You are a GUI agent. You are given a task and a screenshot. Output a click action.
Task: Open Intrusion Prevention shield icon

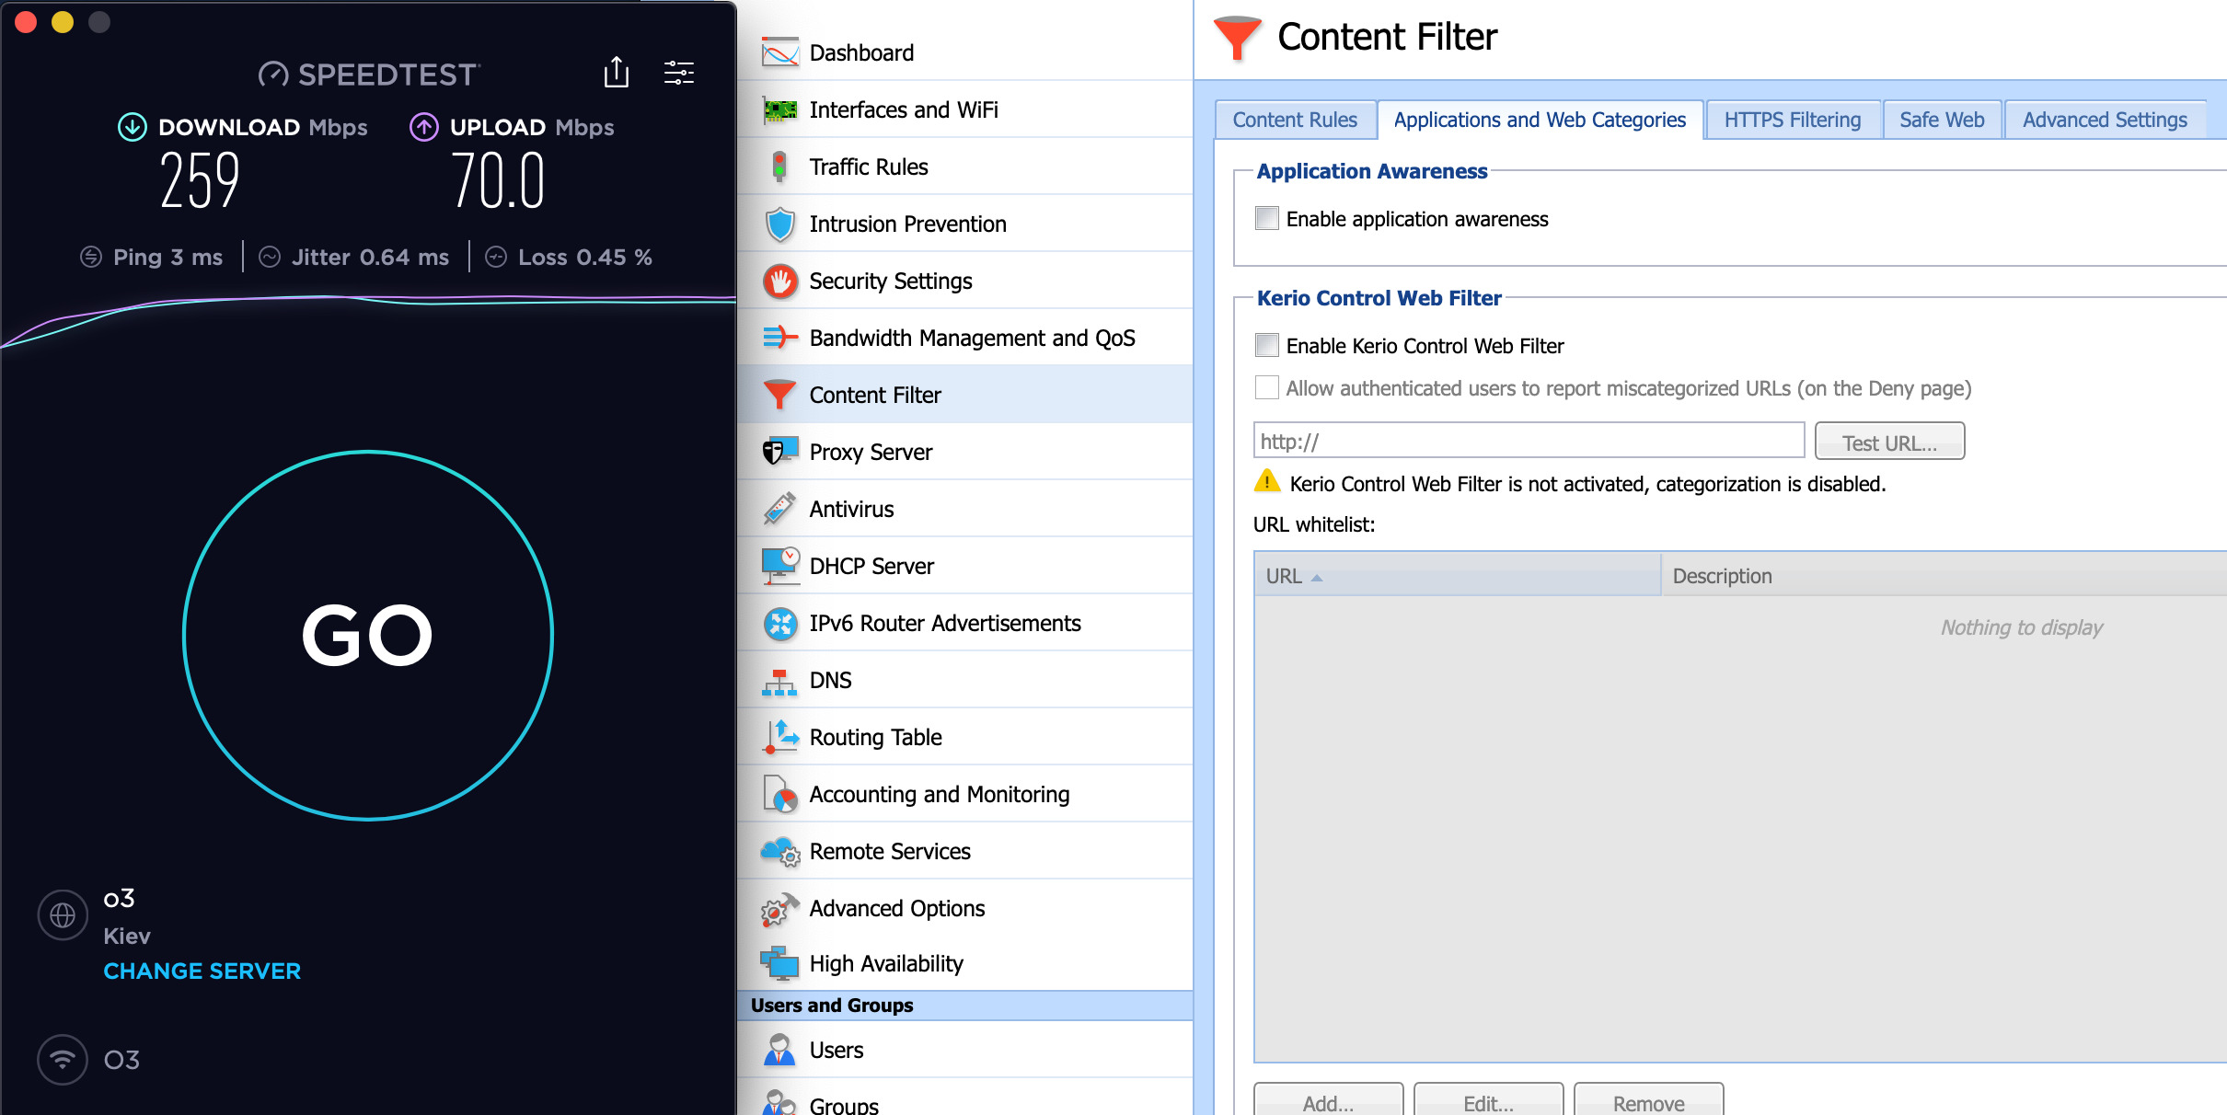pos(779,224)
